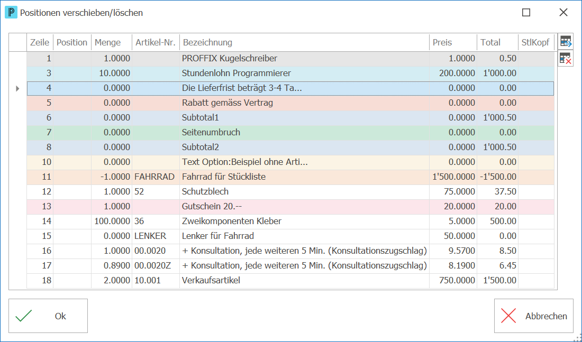
Task: Cancel the dialog with Abbrechen
Action: 534,316
